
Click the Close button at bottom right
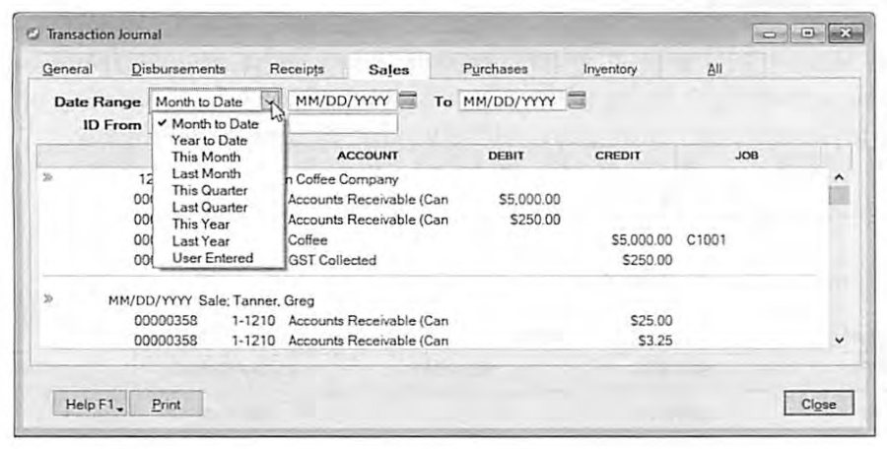point(819,404)
